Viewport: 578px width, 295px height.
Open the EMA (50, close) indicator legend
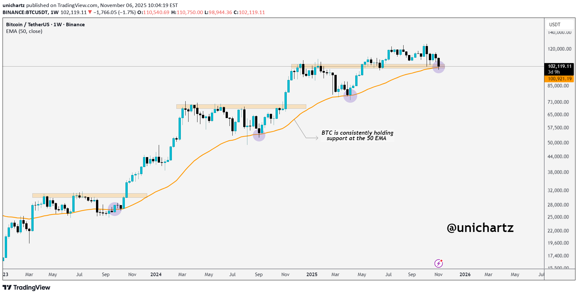24,31
